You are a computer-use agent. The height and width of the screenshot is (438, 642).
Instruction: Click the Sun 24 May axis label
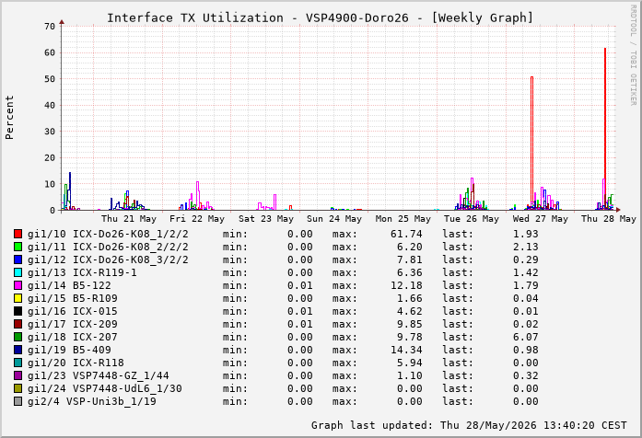(x=334, y=219)
